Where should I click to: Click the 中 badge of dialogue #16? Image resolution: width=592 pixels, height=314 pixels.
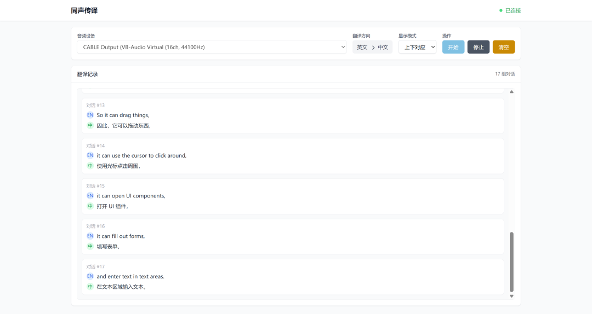point(90,247)
